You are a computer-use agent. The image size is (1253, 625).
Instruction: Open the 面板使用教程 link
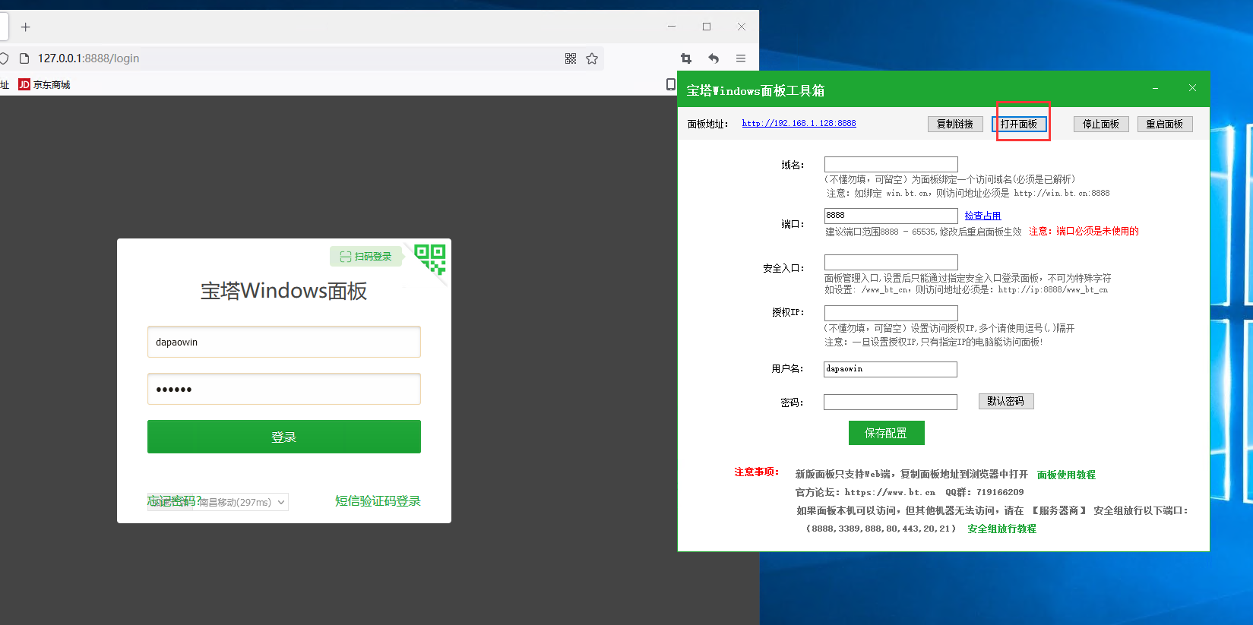point(1066,475)
